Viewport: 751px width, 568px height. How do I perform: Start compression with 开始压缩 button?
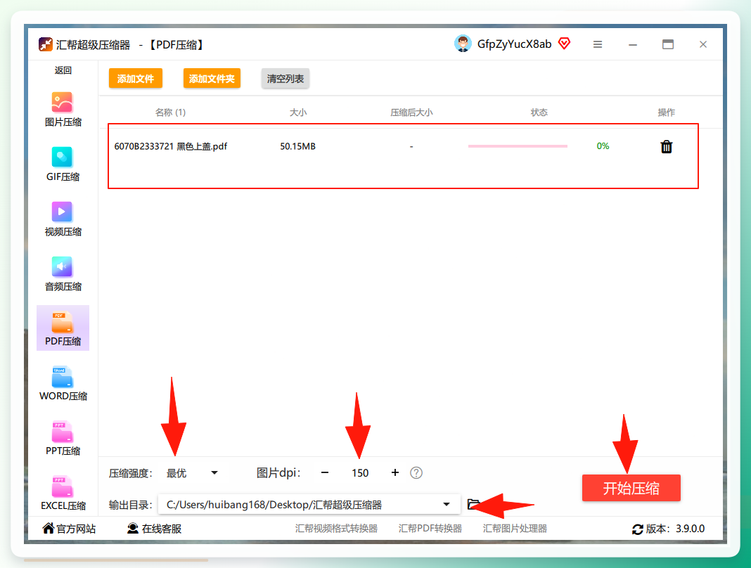click(631, 488)
